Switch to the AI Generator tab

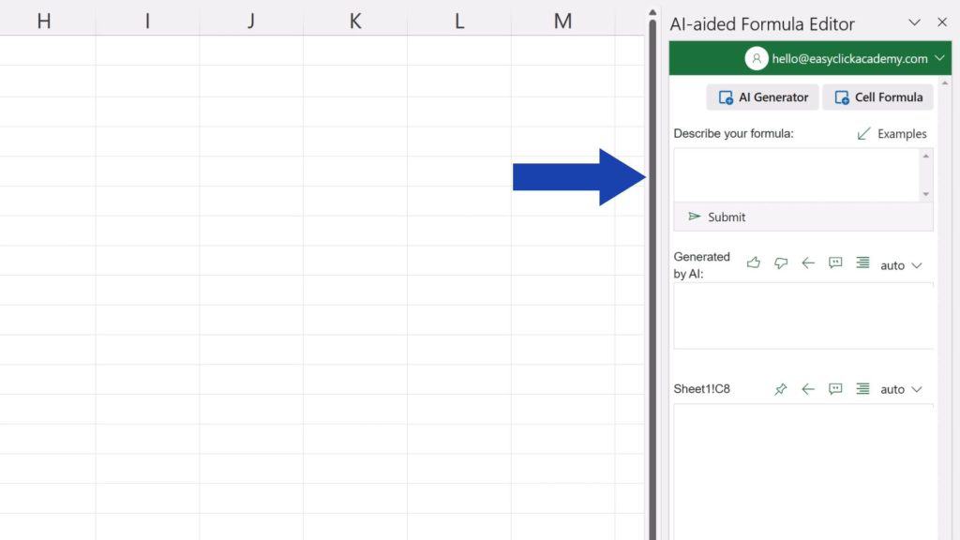tap(763, 97)
